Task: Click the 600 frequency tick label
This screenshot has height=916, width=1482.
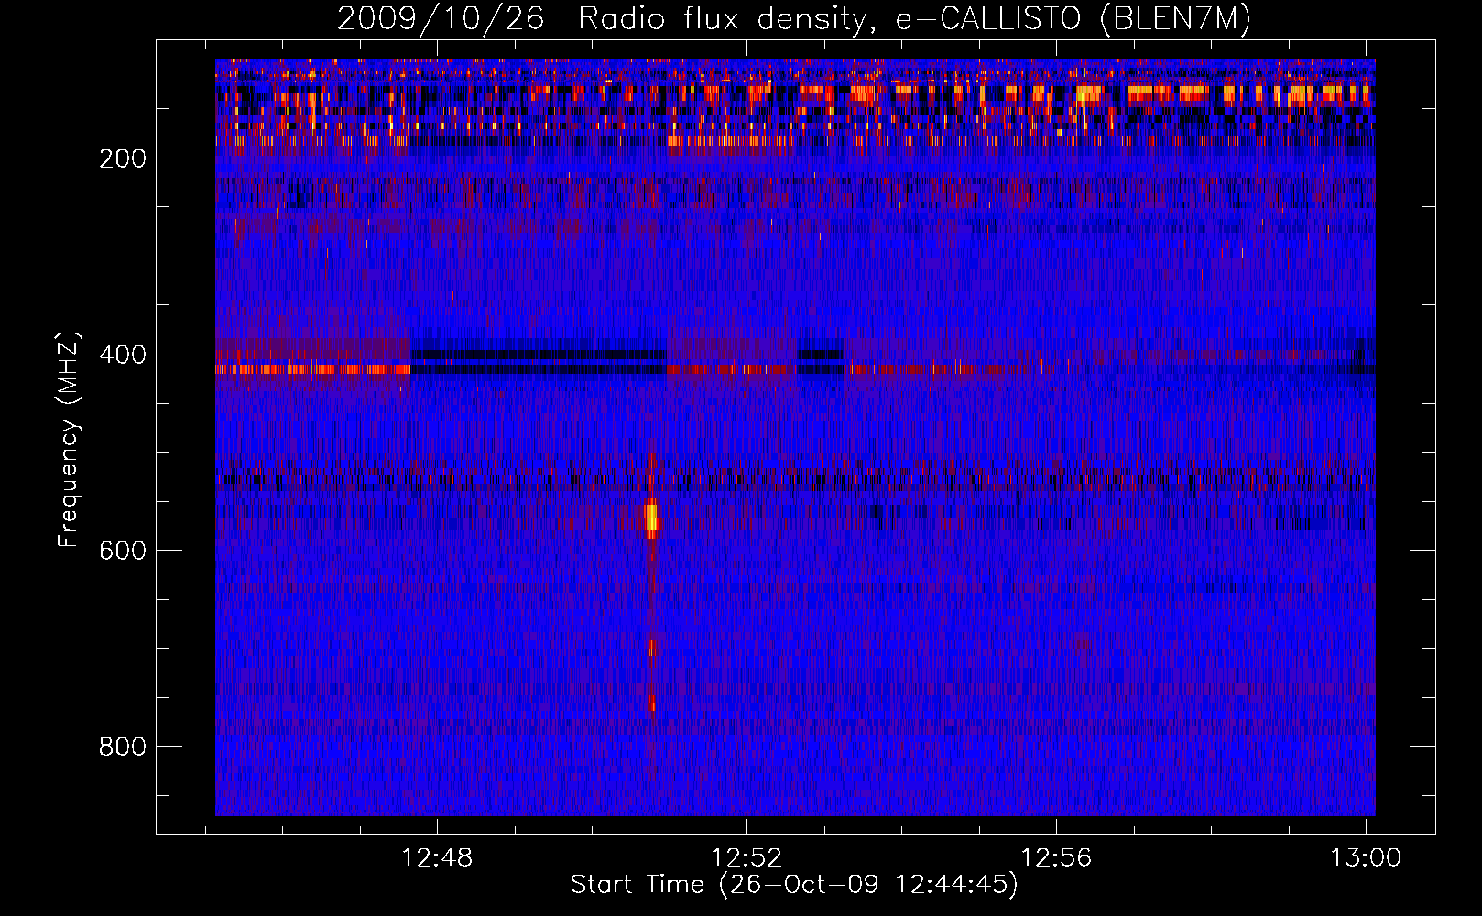Action: pos(123,551)
